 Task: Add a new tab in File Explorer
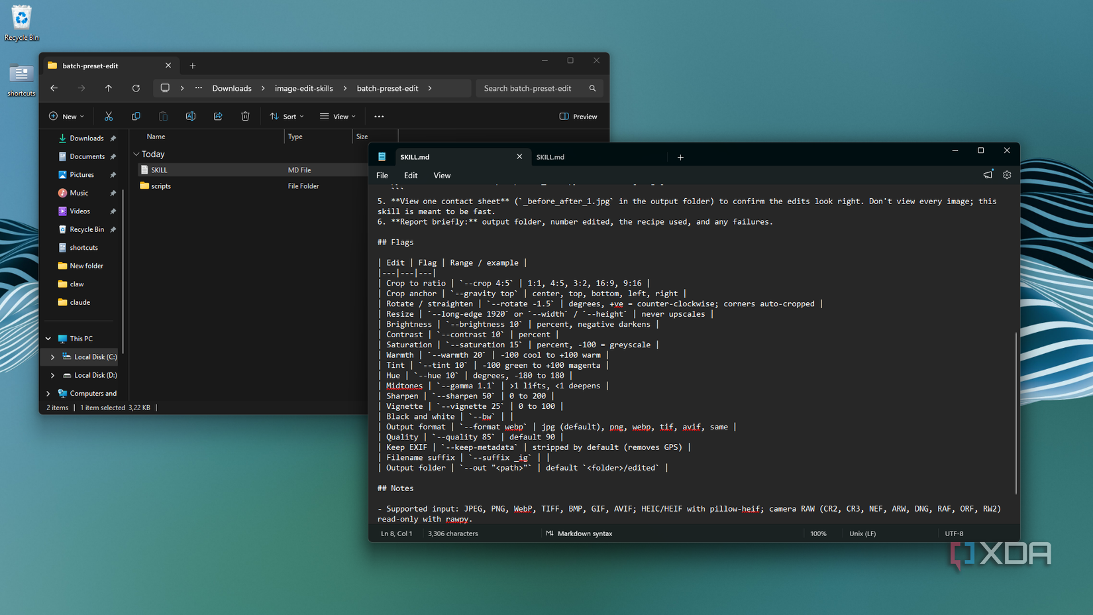click(193, 66)
